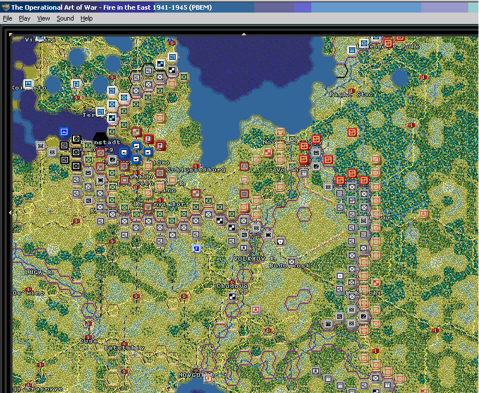Open the File menu

tap(7, 18)
